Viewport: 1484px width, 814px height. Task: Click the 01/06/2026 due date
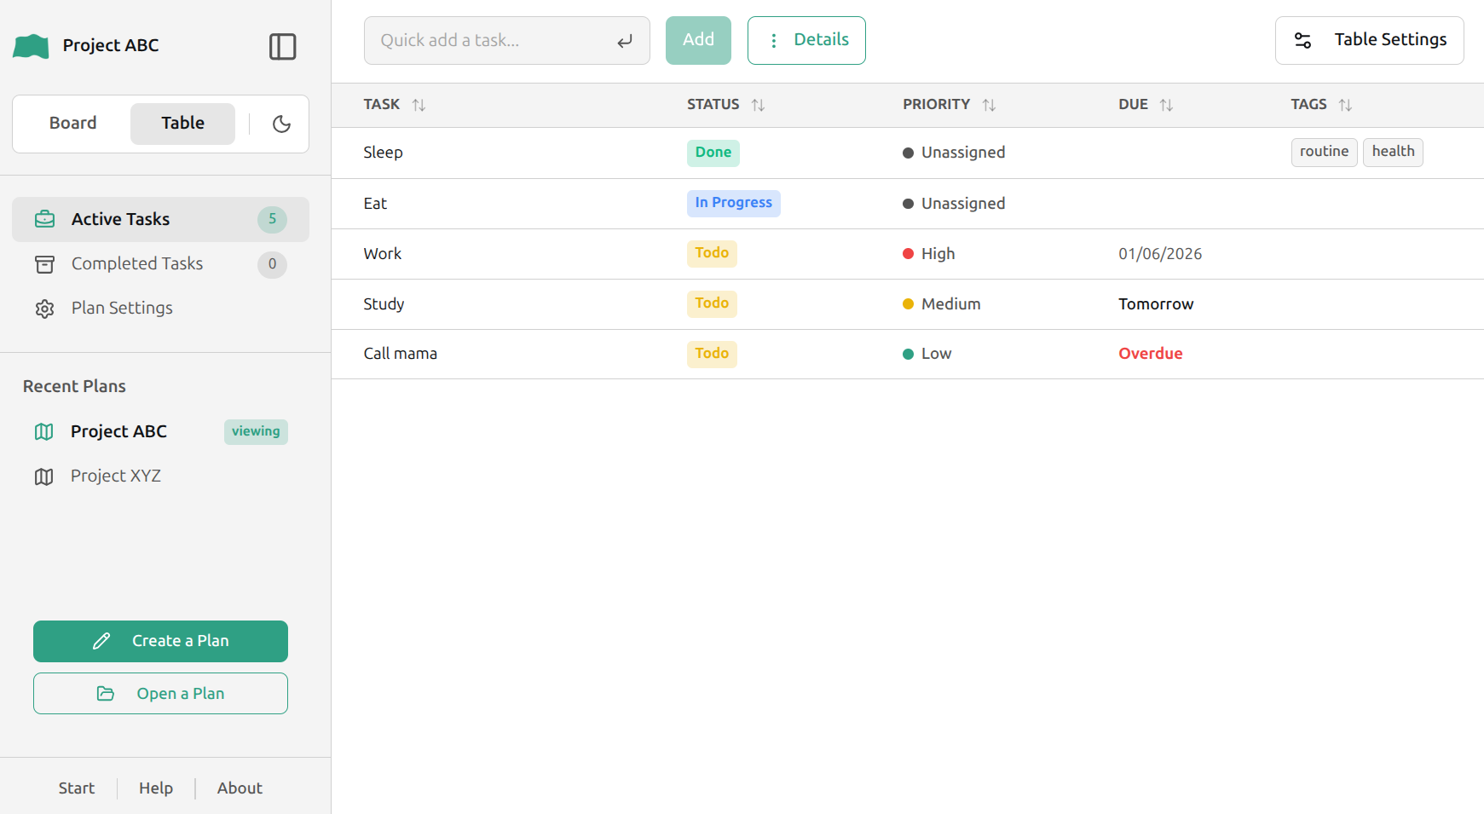[x=1160, y=254]
